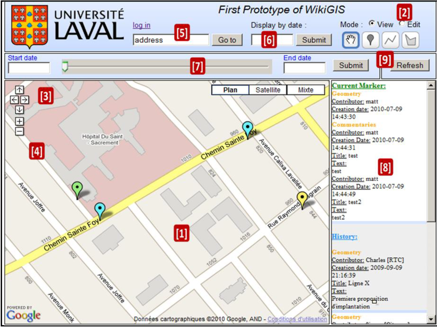Open Conditions d'utilisation link
Viewport: 437px width, 327px height.
tap(297, 319)
